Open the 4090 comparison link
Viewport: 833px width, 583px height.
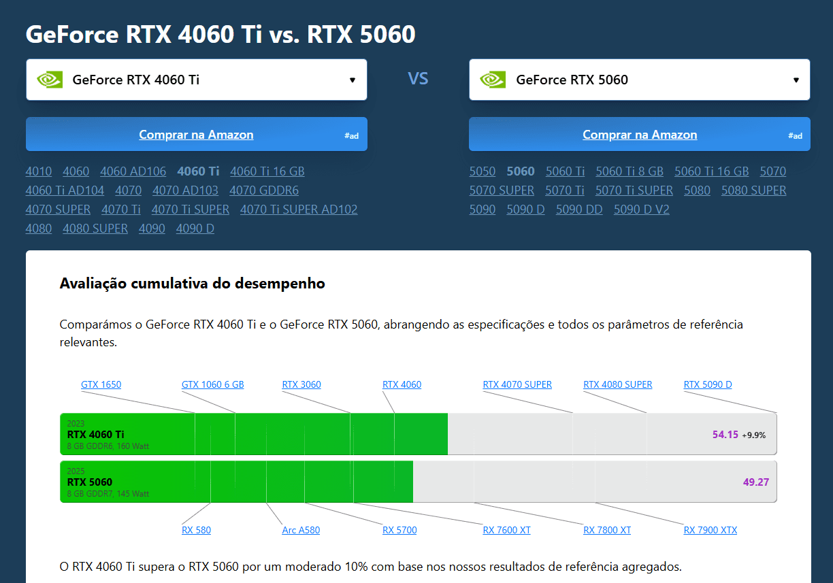point(152,228)
